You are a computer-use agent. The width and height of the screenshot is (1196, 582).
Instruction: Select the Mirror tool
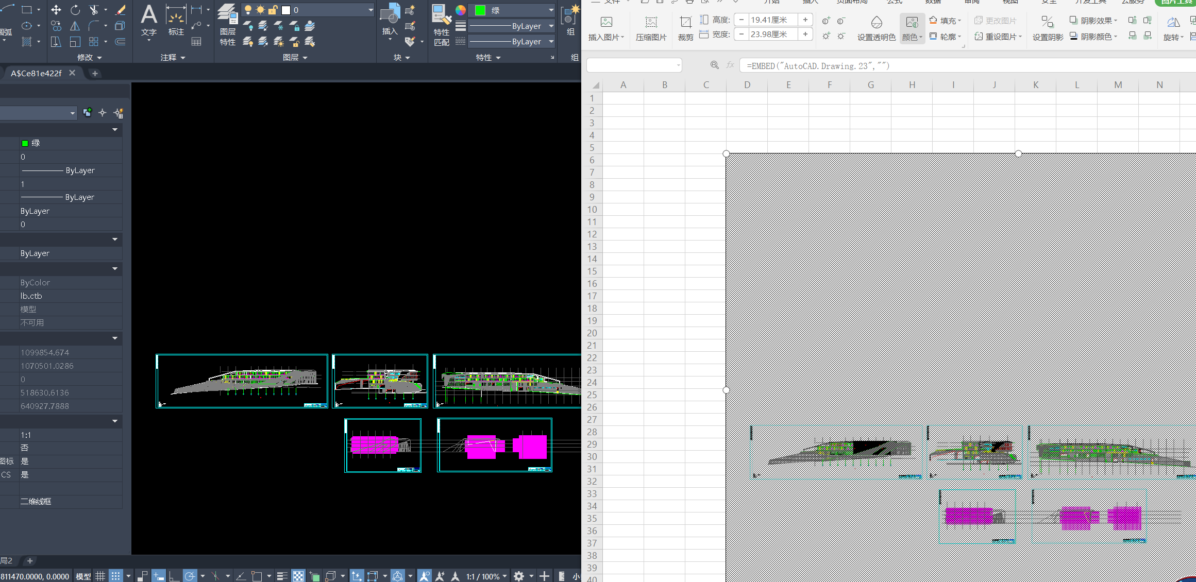pyautogui.click(x=75, y=26)
